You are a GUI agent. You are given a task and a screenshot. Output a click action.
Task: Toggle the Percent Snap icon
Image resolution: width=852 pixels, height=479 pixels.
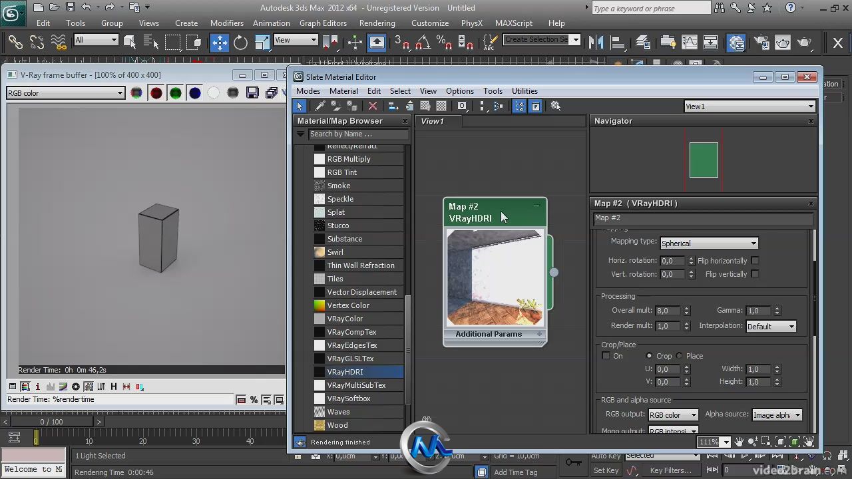tap(443, 43)
